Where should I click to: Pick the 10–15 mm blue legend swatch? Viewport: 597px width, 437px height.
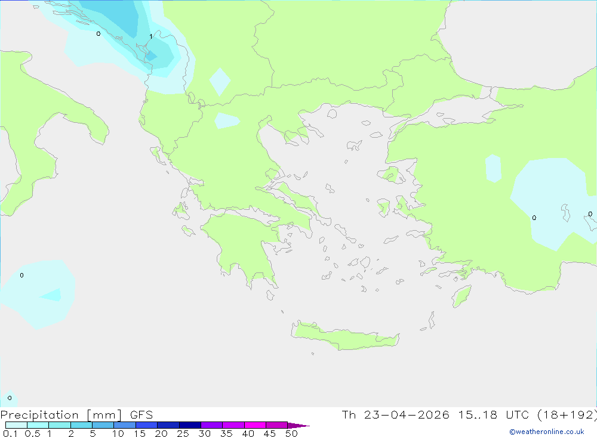(125, 425)
